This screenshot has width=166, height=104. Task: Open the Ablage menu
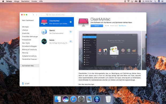click(x=17, y=1)
